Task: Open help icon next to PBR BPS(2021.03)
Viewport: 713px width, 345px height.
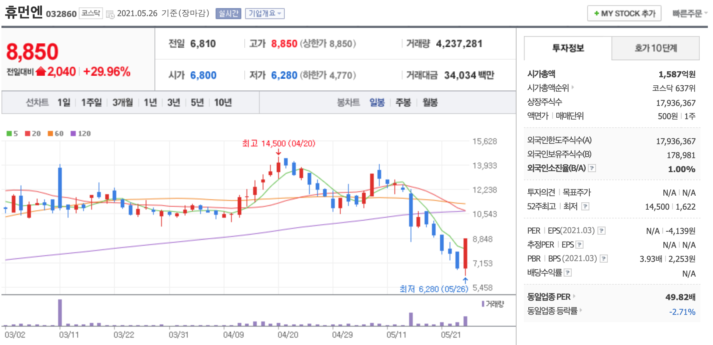Action: (x=604, y=259)
